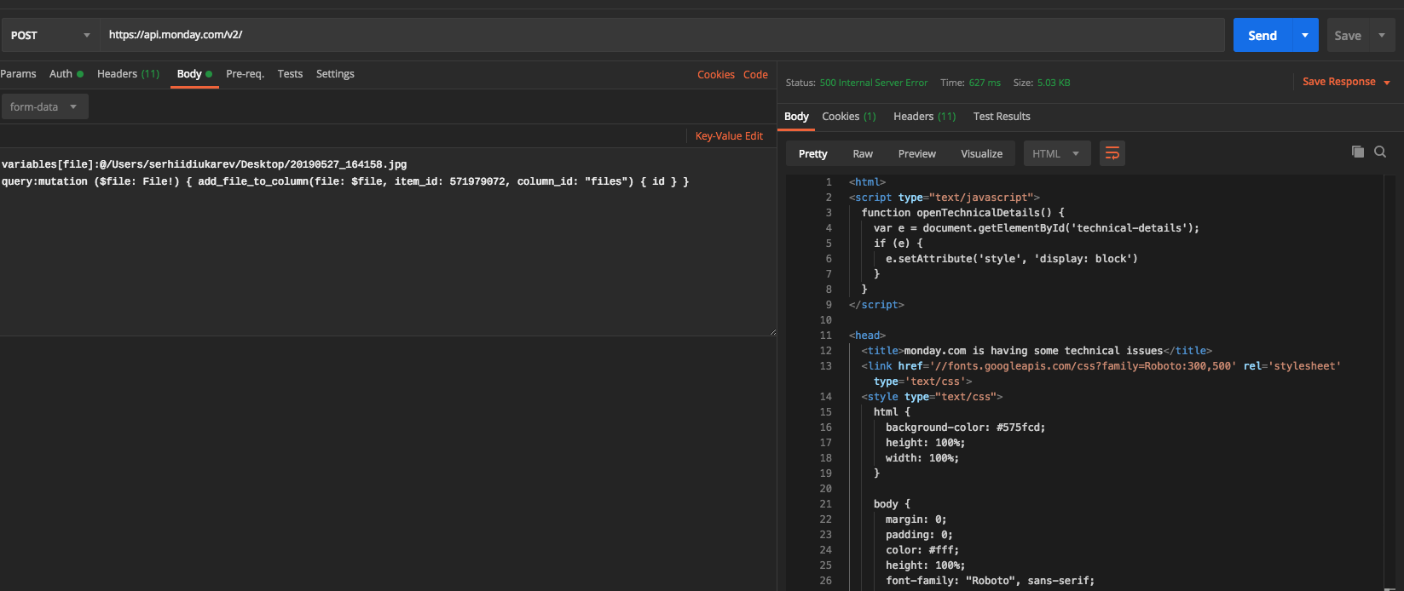Click the 5.03 KB response size
Image resolution: width=1404 pixels, height=591 pixels.
tap(1054, 83)
